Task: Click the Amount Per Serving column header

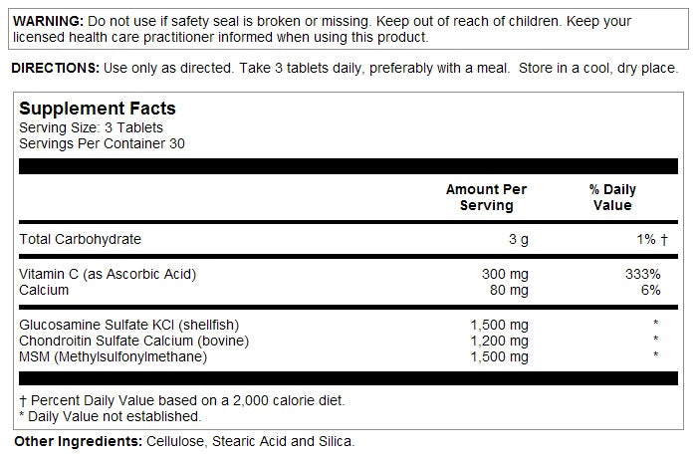Action: [486, 197]
